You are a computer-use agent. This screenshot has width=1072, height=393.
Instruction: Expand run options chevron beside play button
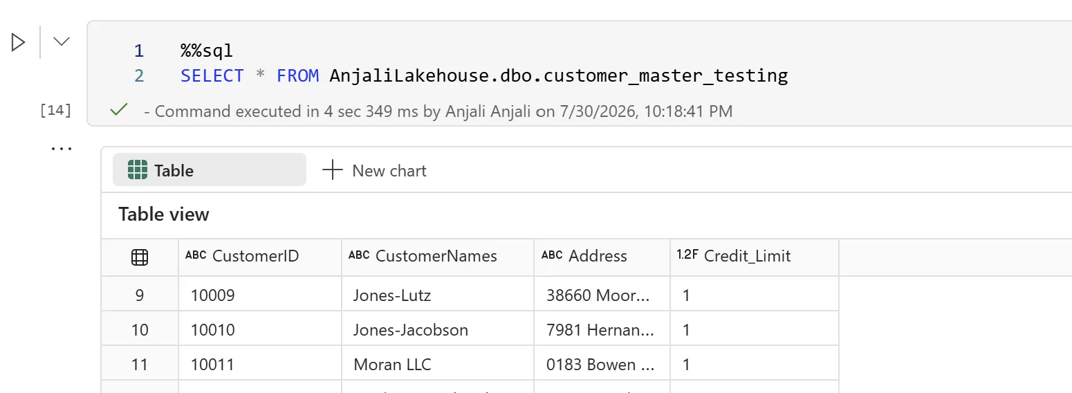click(62, 42)
